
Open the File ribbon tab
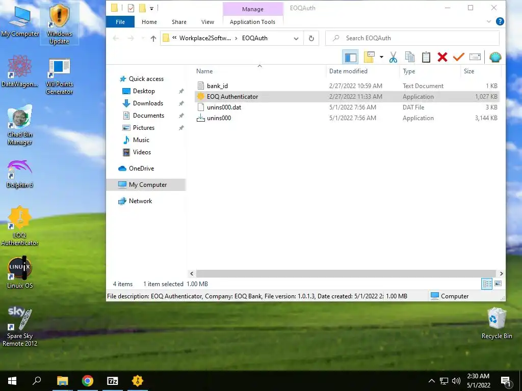pyautogui.click(x=120, y=22)
